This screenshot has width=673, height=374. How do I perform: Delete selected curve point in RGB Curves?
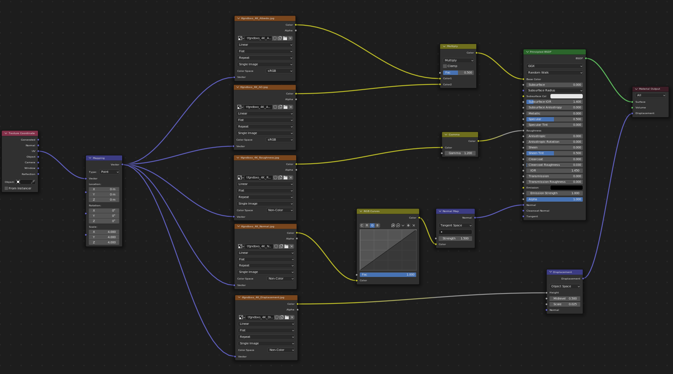[414, 226]
